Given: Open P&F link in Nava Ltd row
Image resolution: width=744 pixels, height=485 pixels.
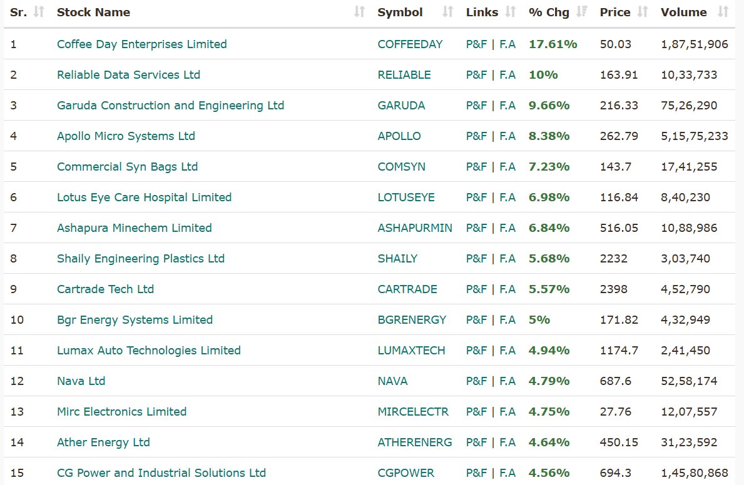Looking at the screenshot, I should [476, 381].
